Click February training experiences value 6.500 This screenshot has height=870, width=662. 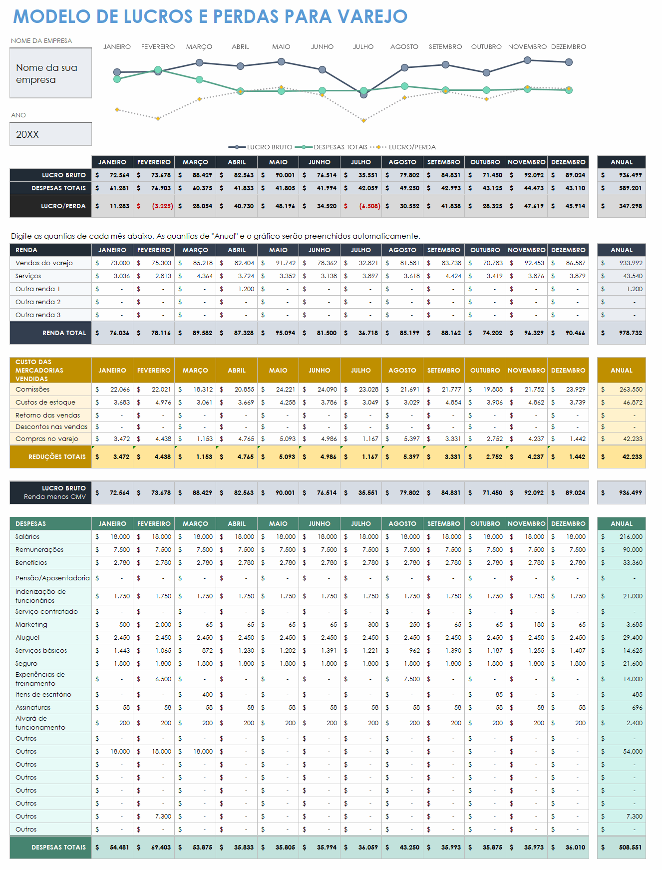(x=154, y=679)
